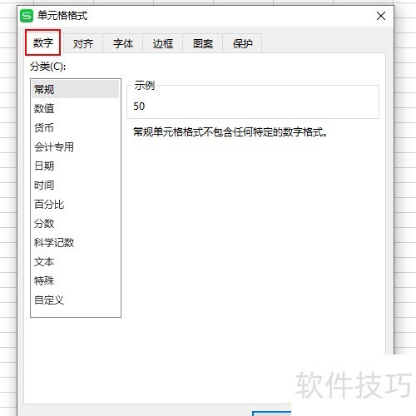The width and height of the screenshot is (416, 416).
Task: Select 科学记数 format category
Action: point(76,243)
